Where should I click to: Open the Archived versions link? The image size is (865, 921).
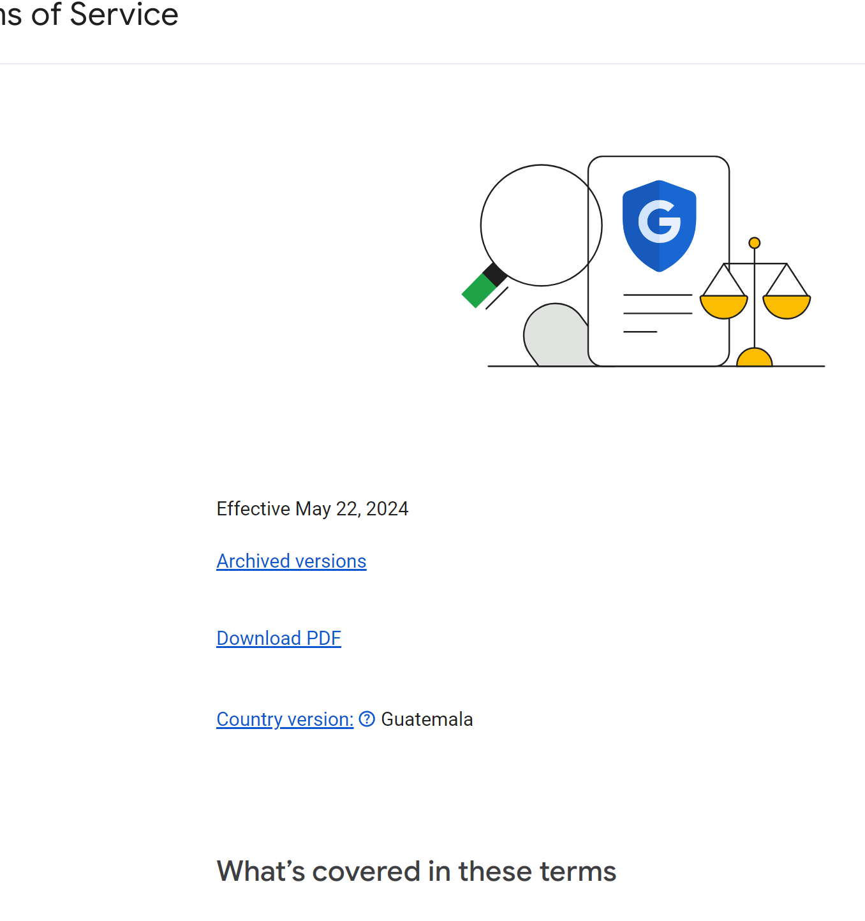pyautogui.click(x=292, y=561)
